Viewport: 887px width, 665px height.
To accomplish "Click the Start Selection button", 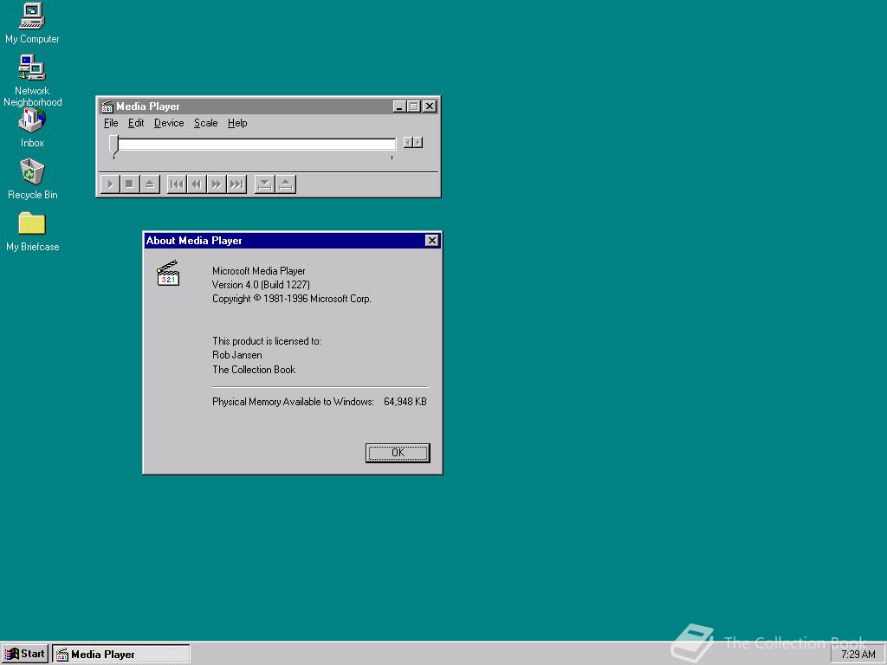I will pos(264,184).
